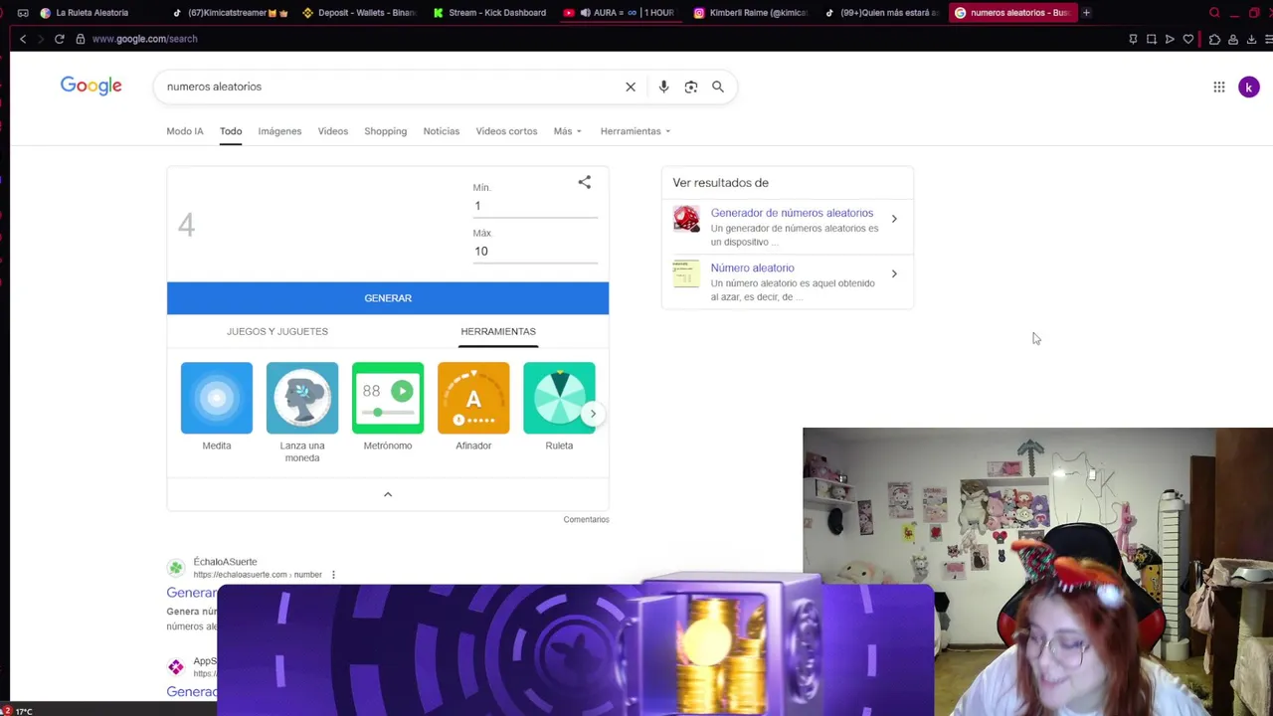Click the browser back arrow
The width and height of the screenshot is (1273, 716).
[x=23, y=39]
